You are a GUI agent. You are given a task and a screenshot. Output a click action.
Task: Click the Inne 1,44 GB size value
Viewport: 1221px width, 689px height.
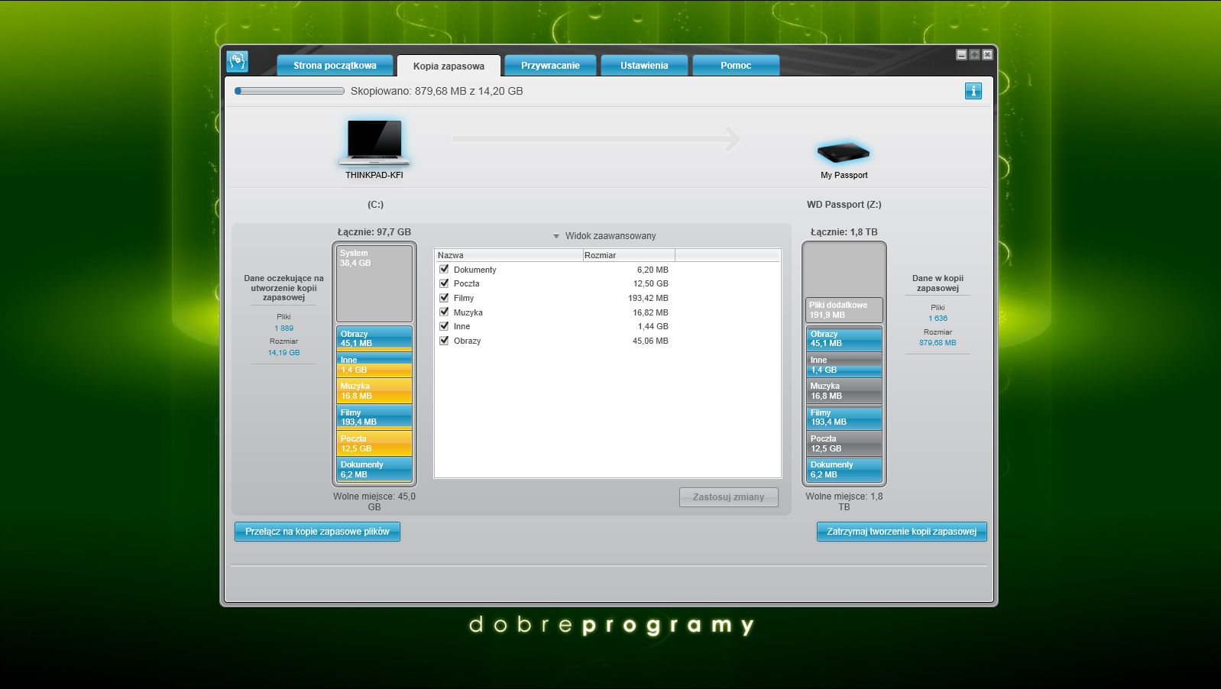coord(653,326)
